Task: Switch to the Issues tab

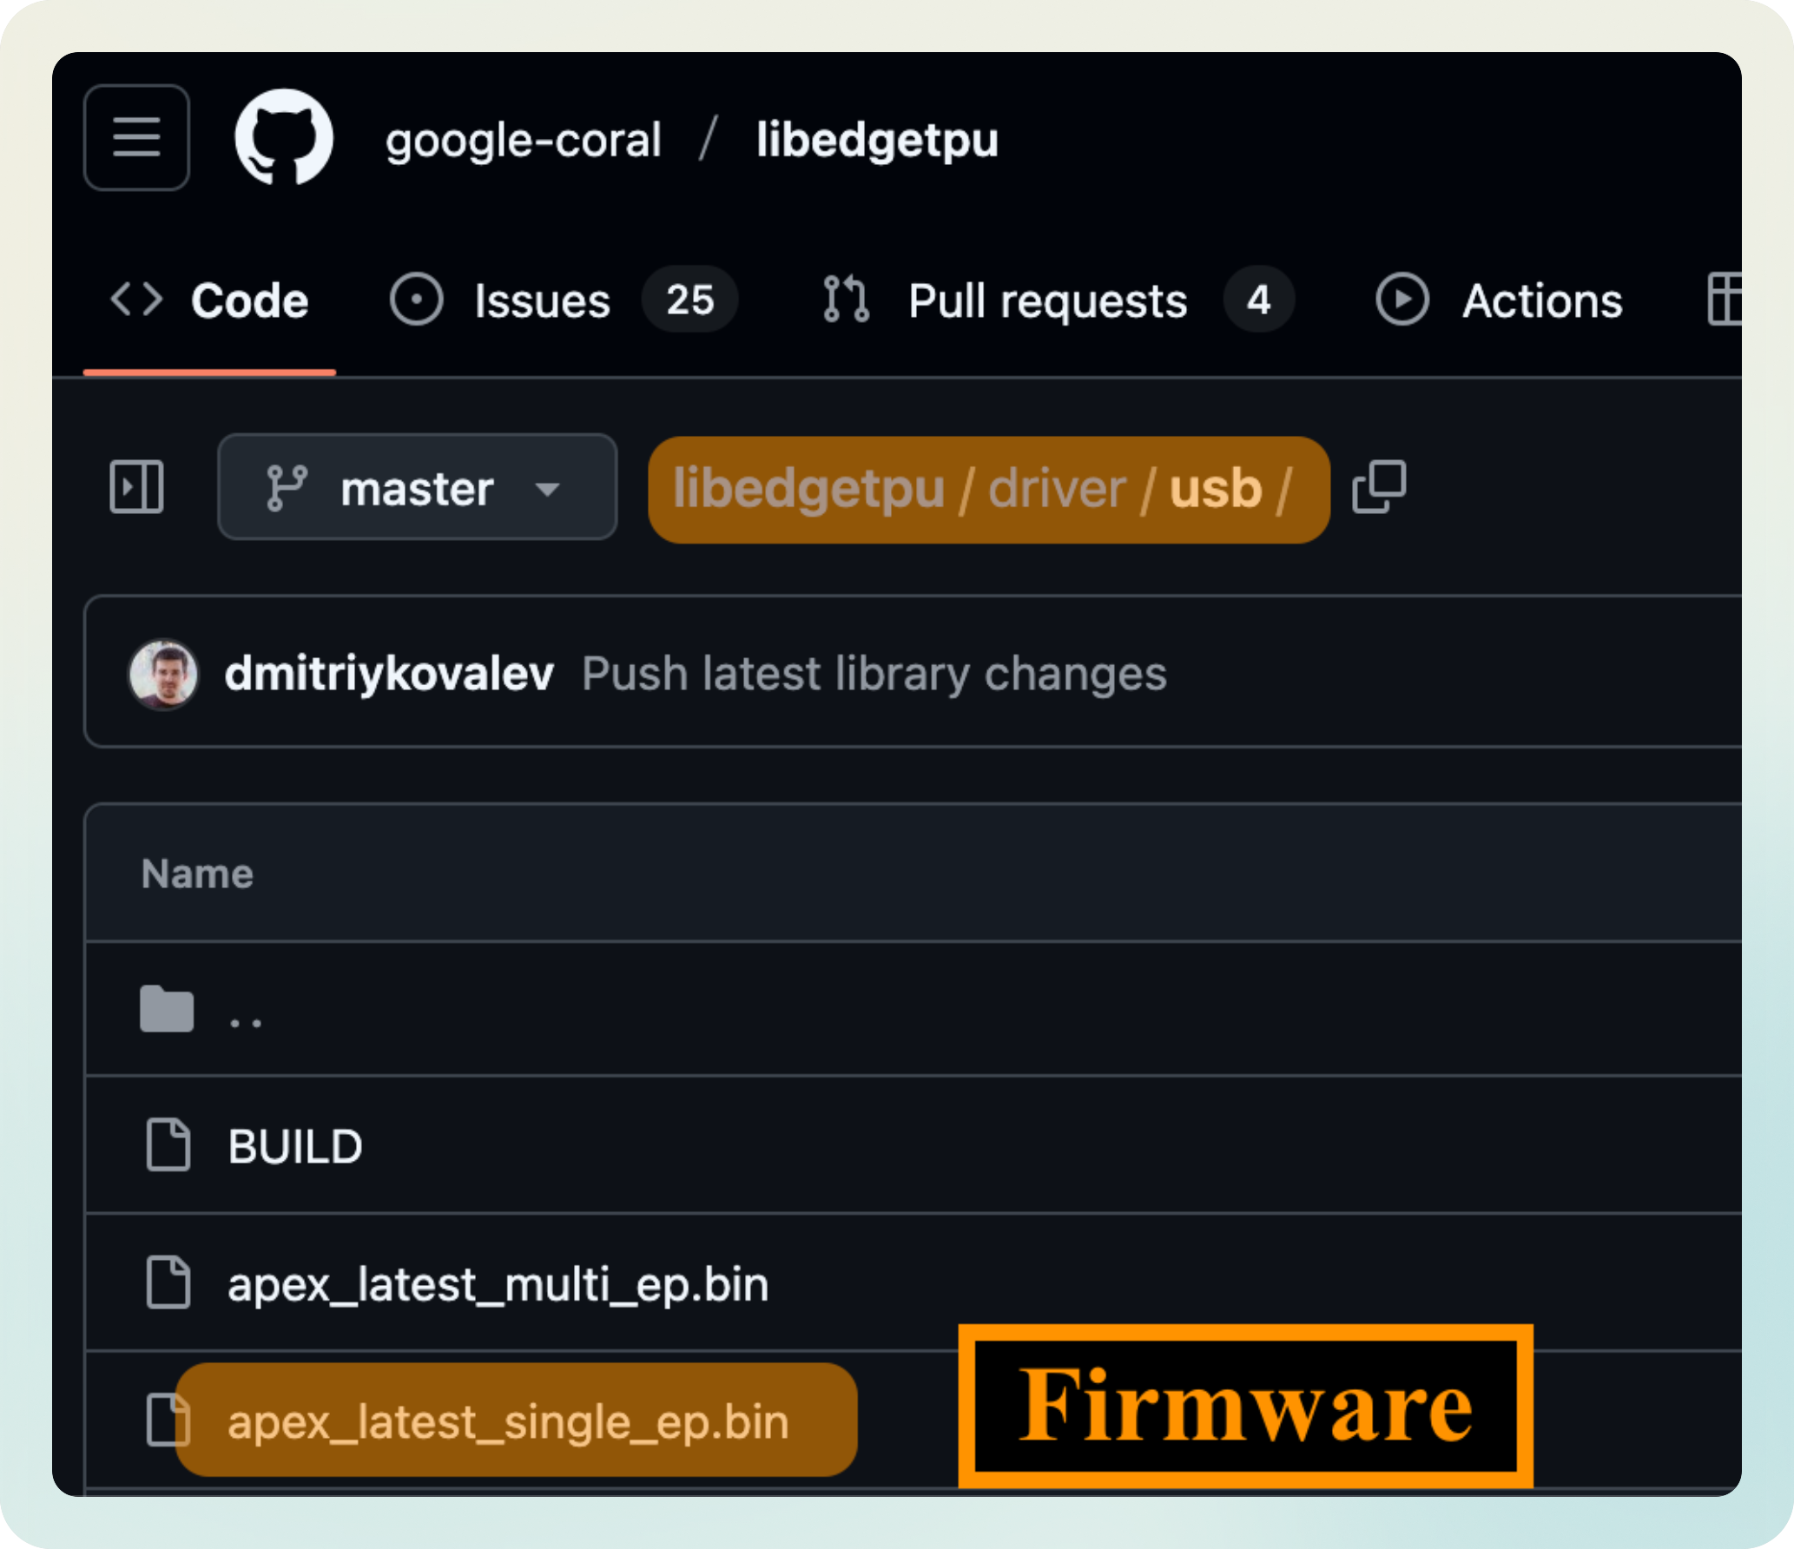Action: coord(543,300)
